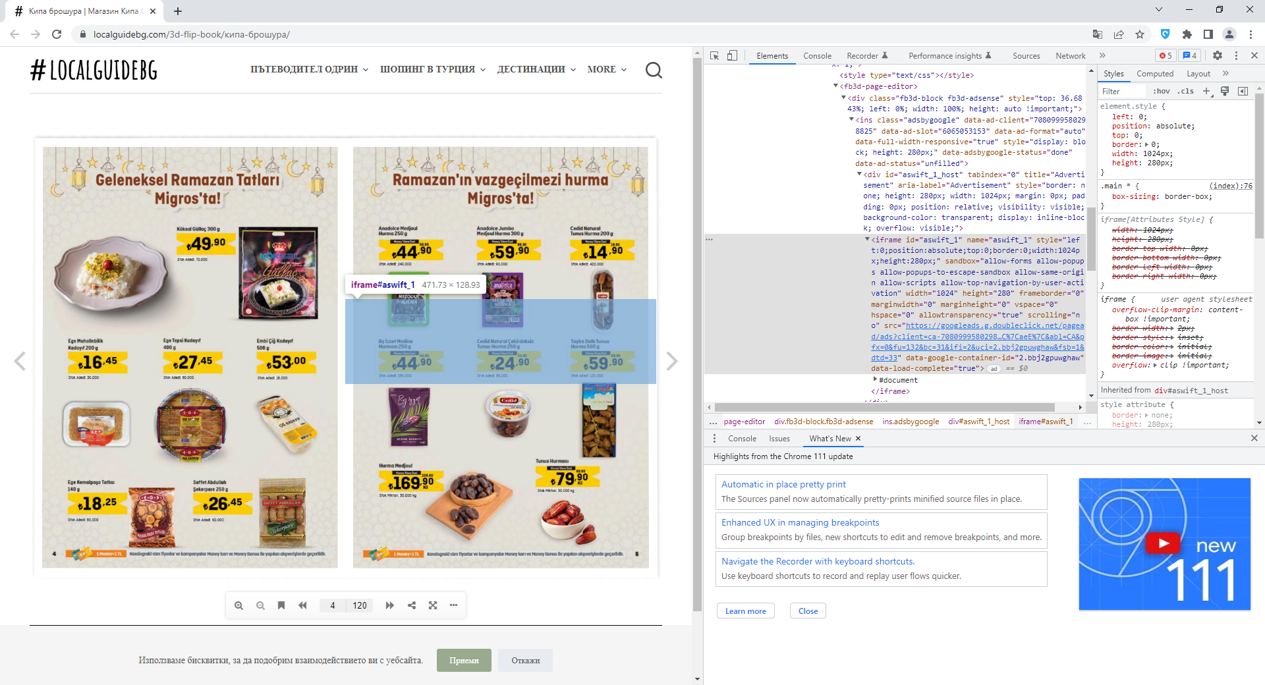Click the Learn more button
Image resolution: width=1265 pixels, height=685 pixels.
pyautogui.click(x=745, y=611)
